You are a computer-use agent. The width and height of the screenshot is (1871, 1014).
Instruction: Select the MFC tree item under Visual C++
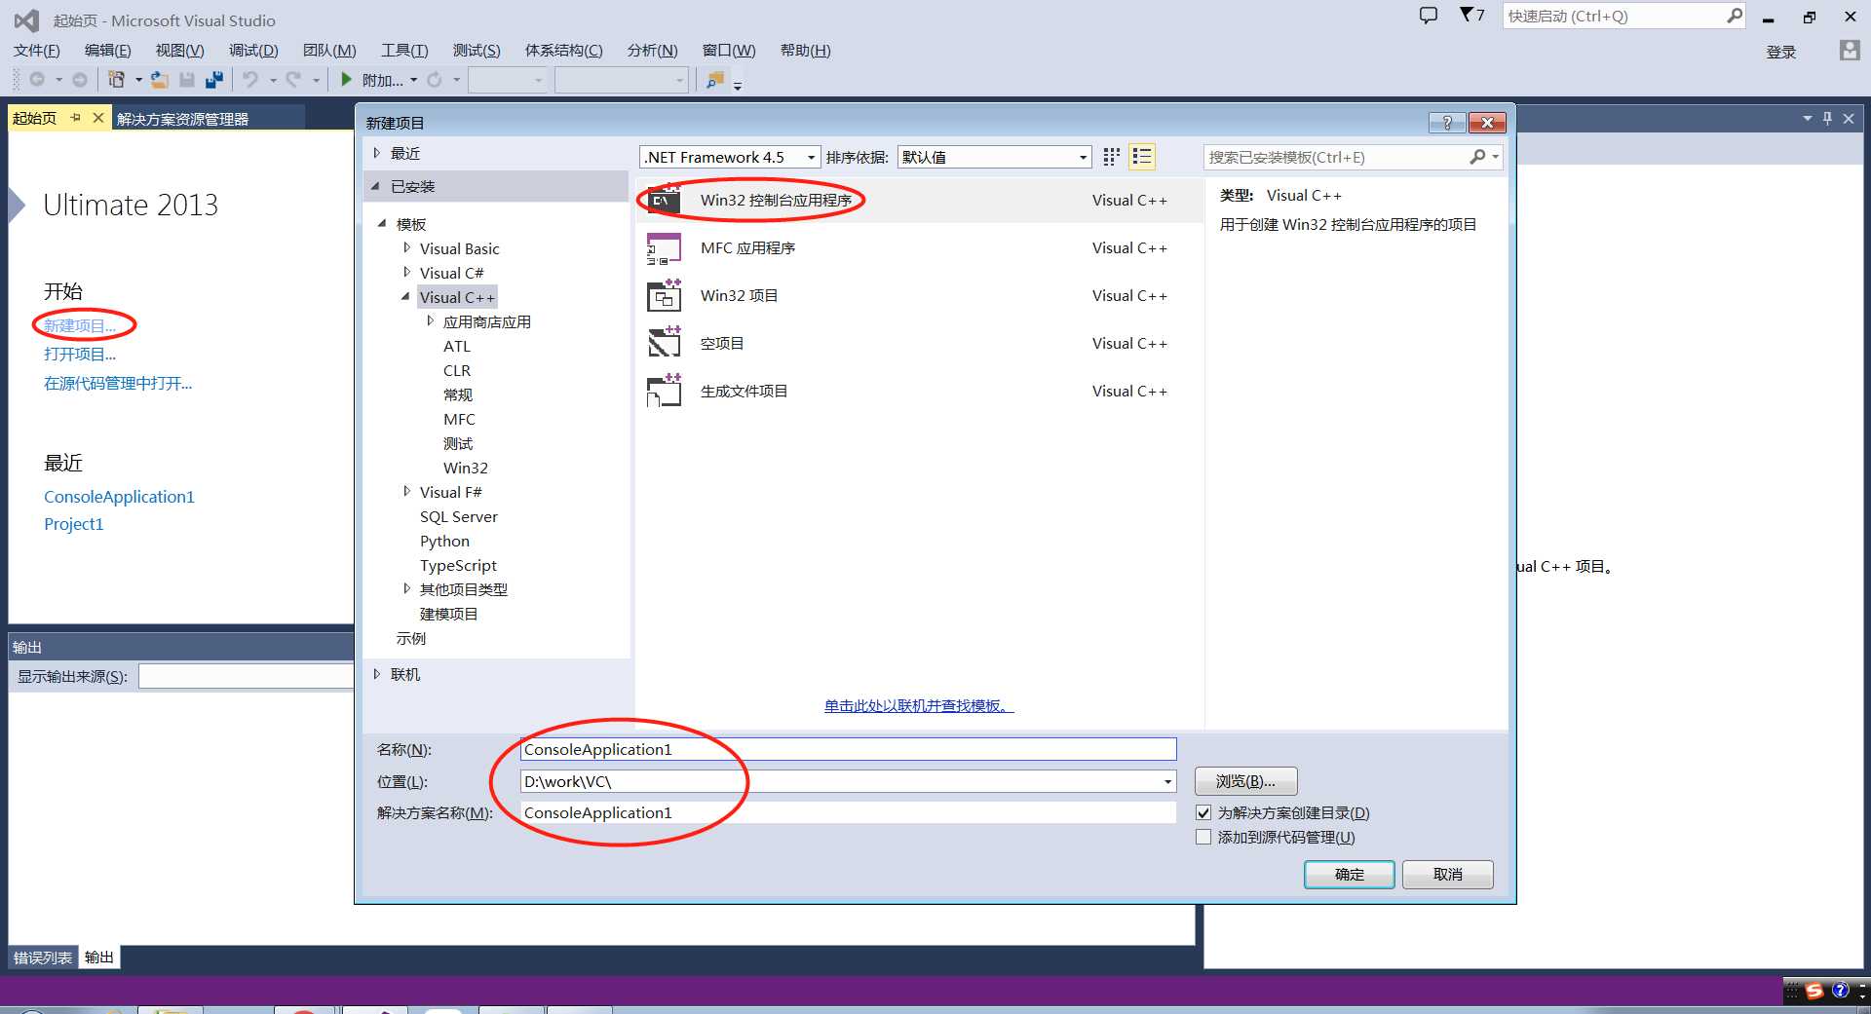(x=459, y=419)
